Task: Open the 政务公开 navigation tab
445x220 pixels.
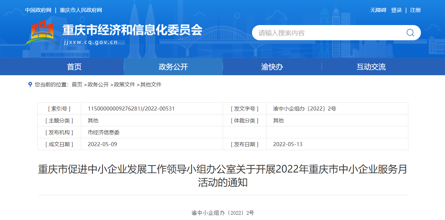Action: click(173, 67)
